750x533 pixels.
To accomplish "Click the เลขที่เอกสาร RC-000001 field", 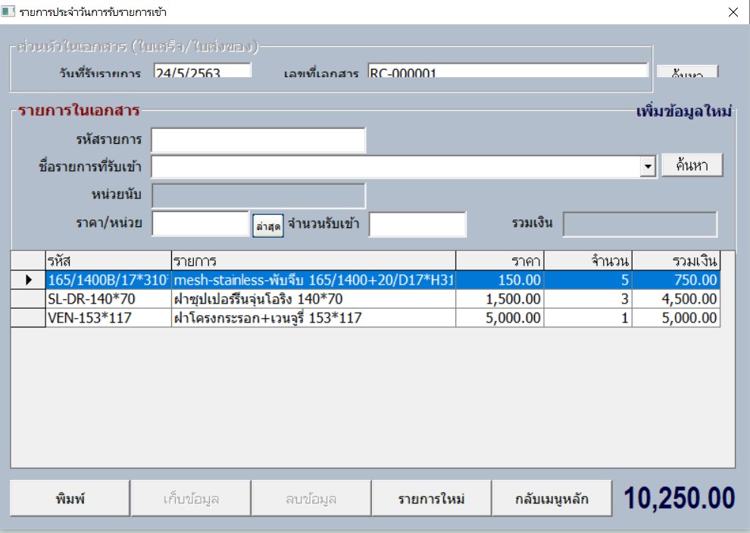I will [508, 70].
